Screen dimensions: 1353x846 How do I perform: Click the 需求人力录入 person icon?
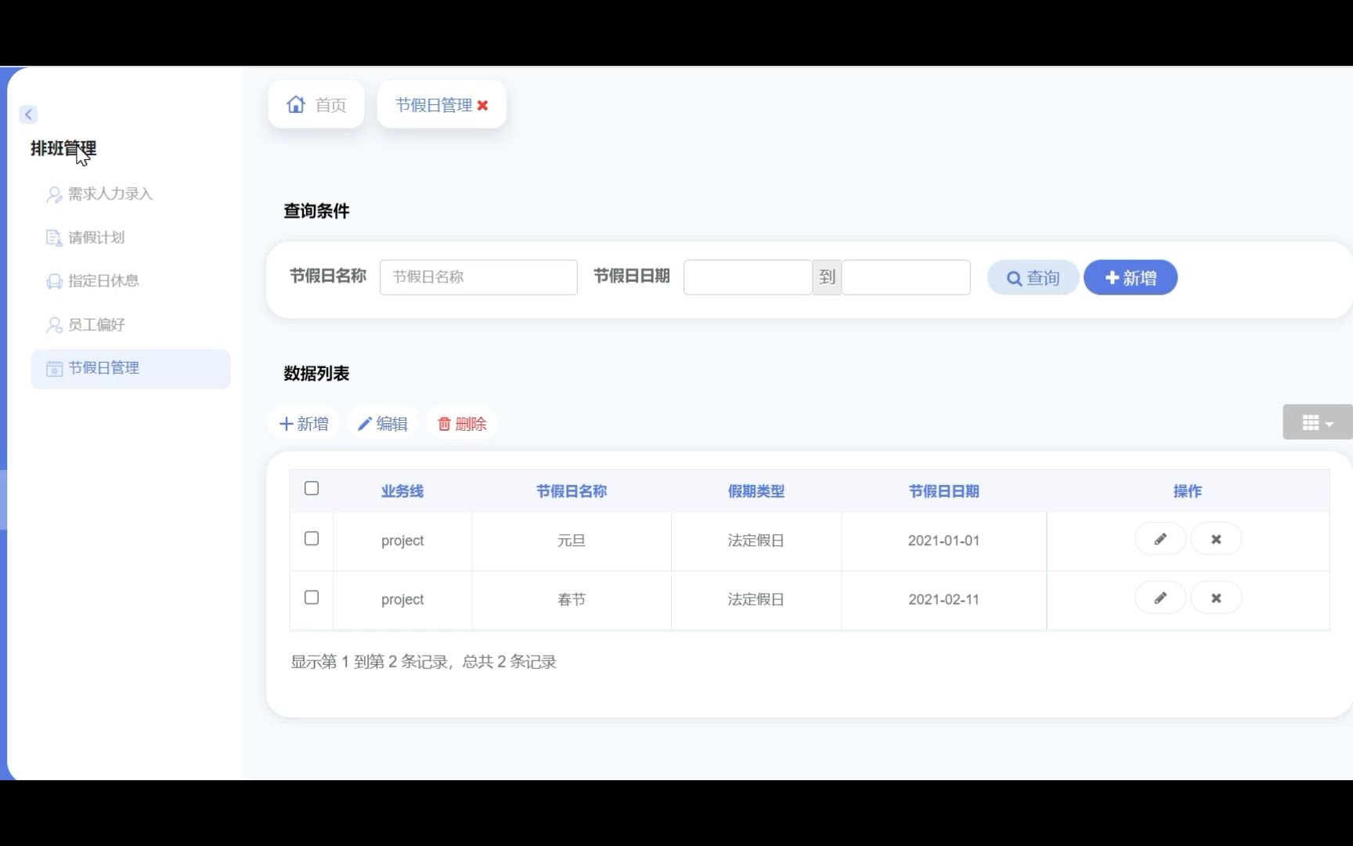pos(54,194)
